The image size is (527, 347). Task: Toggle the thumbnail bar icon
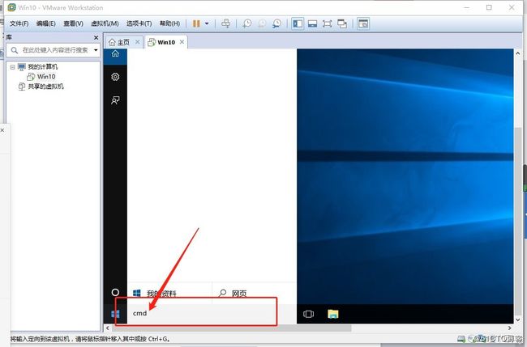[x=313, y=23]
